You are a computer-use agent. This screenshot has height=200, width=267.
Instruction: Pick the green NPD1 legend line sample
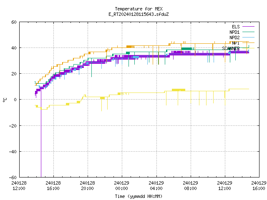249,32
